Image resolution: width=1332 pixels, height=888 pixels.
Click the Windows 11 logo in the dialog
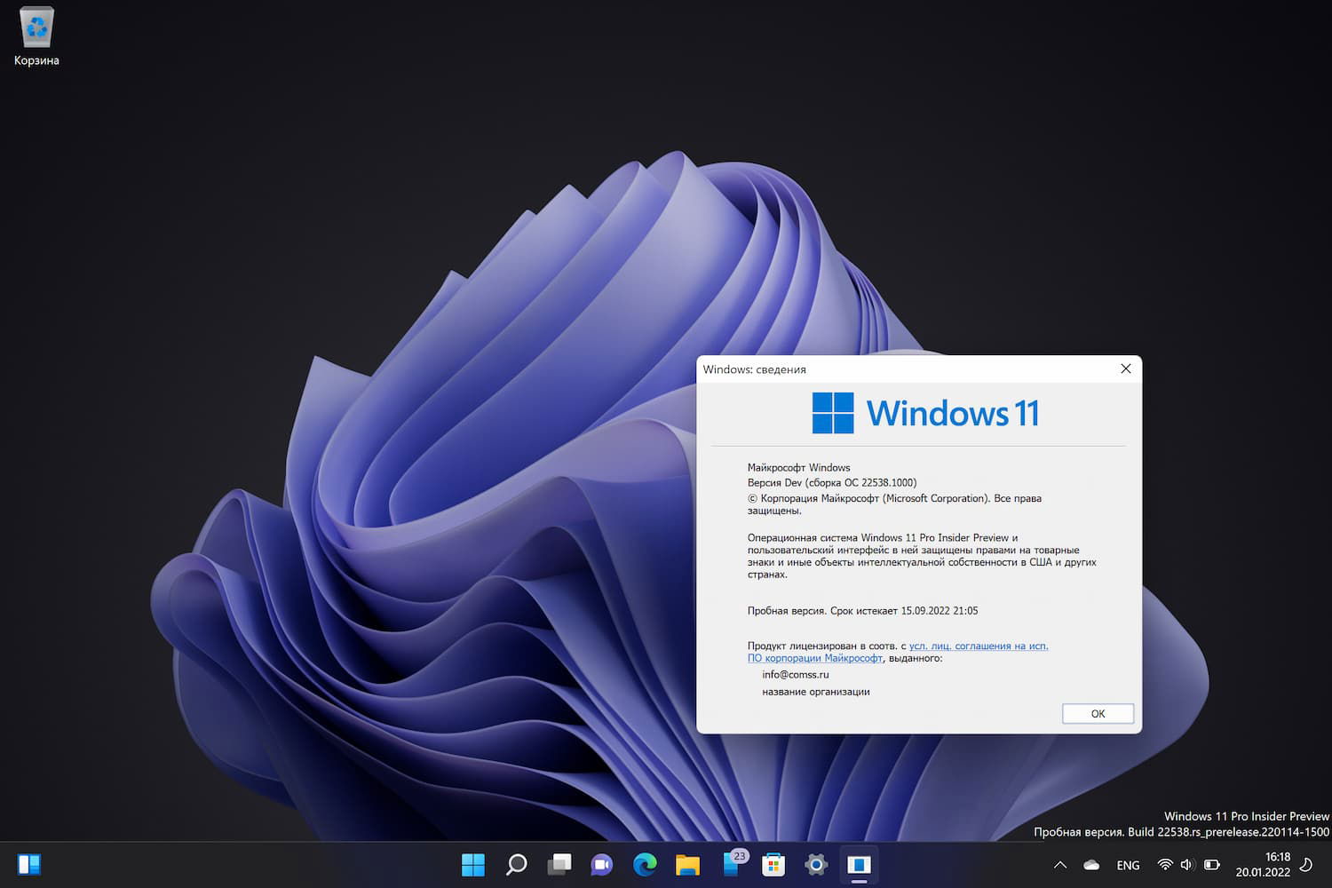(x=925, y=413)
